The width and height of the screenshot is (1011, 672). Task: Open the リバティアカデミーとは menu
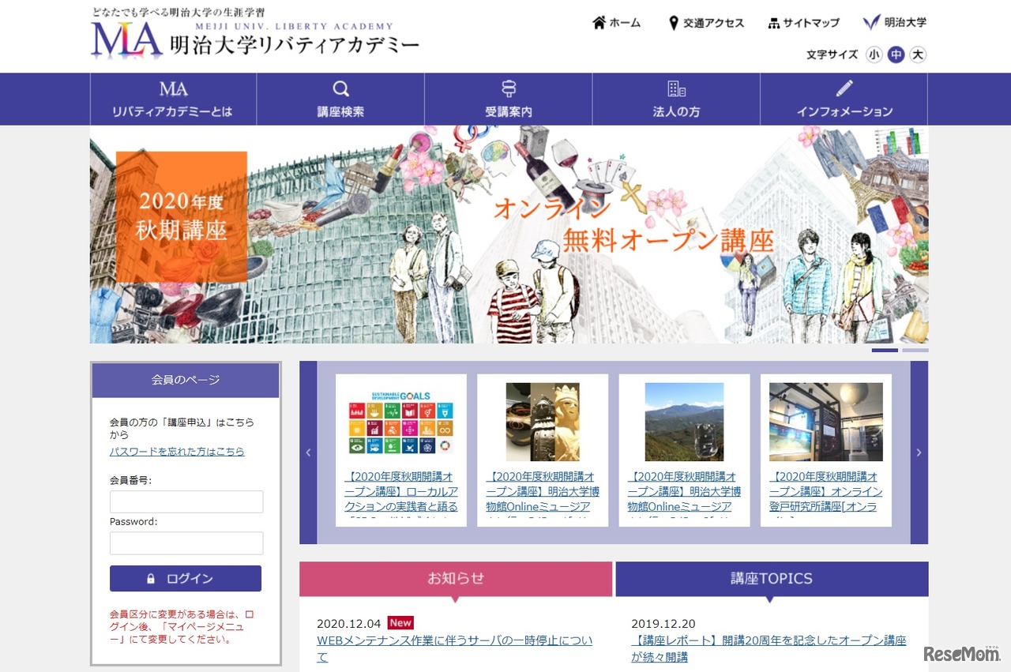[173, 99]
